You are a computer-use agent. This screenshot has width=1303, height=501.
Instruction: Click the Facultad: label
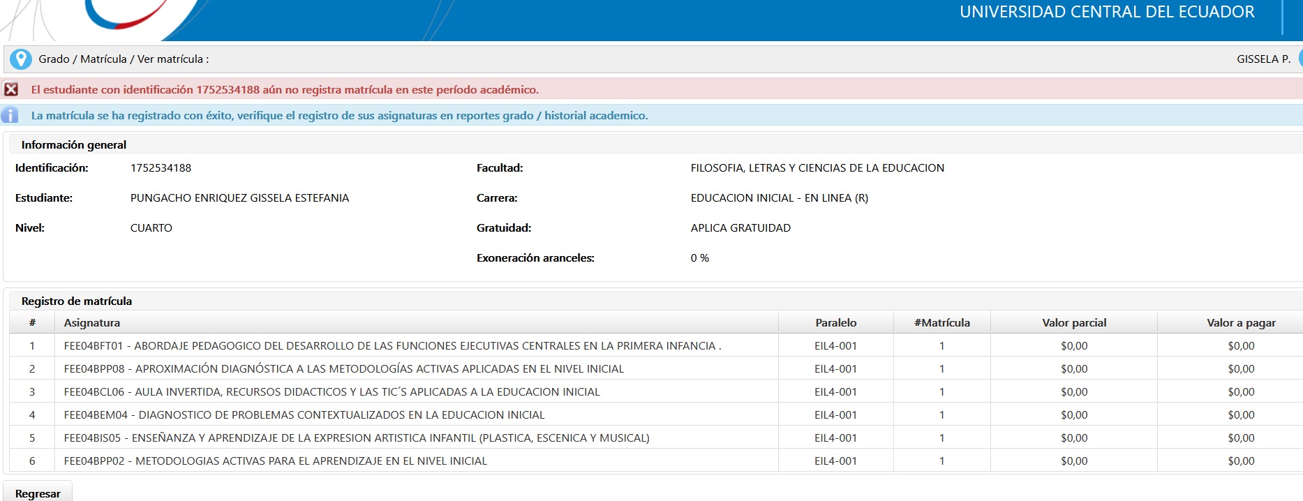[500, 167]
